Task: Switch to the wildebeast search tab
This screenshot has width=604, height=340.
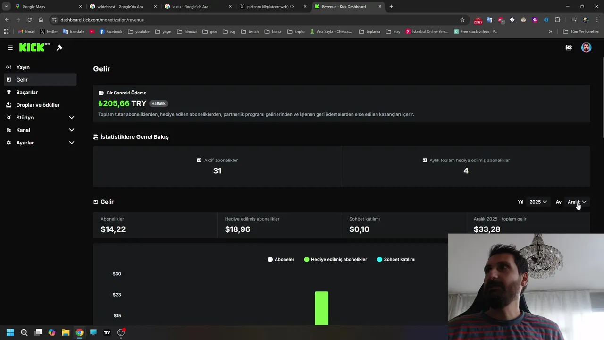Action: tap(123, 7)
